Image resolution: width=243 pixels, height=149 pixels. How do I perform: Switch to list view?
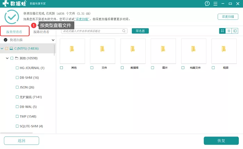228,31
